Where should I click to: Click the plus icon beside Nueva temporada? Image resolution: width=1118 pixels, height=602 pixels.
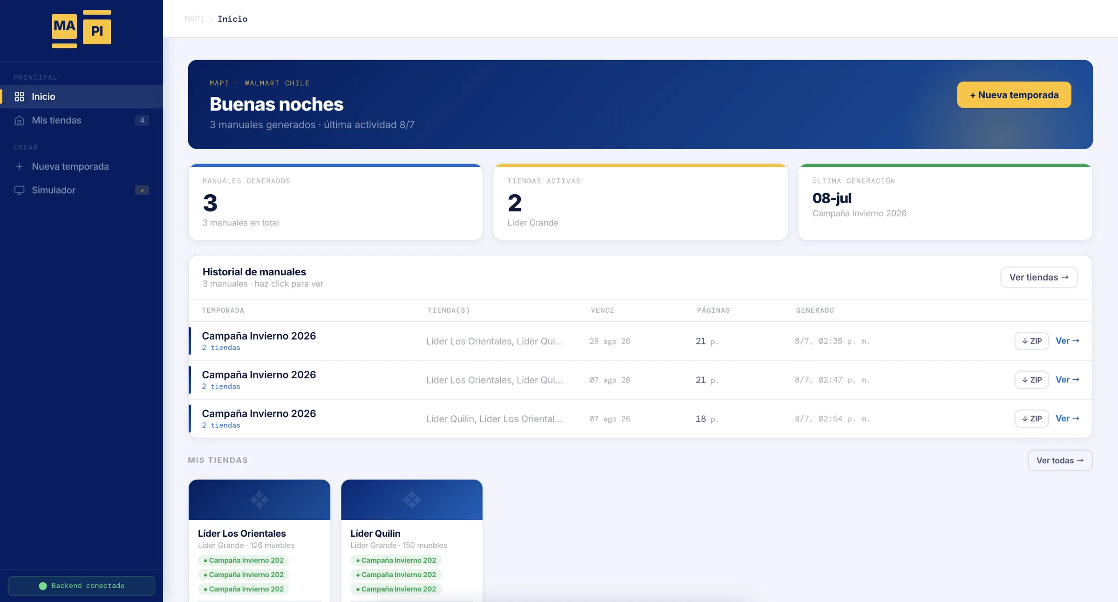19,166
